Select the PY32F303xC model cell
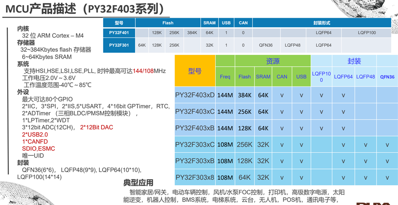 [195, 144]
